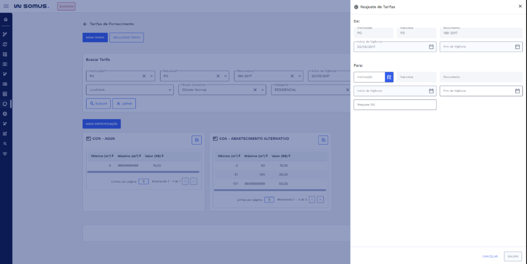The width and height of the screenshot is (527, 264).
Task: Open calendar for Para Início de Vigência
Action: (x=431, y=91)
